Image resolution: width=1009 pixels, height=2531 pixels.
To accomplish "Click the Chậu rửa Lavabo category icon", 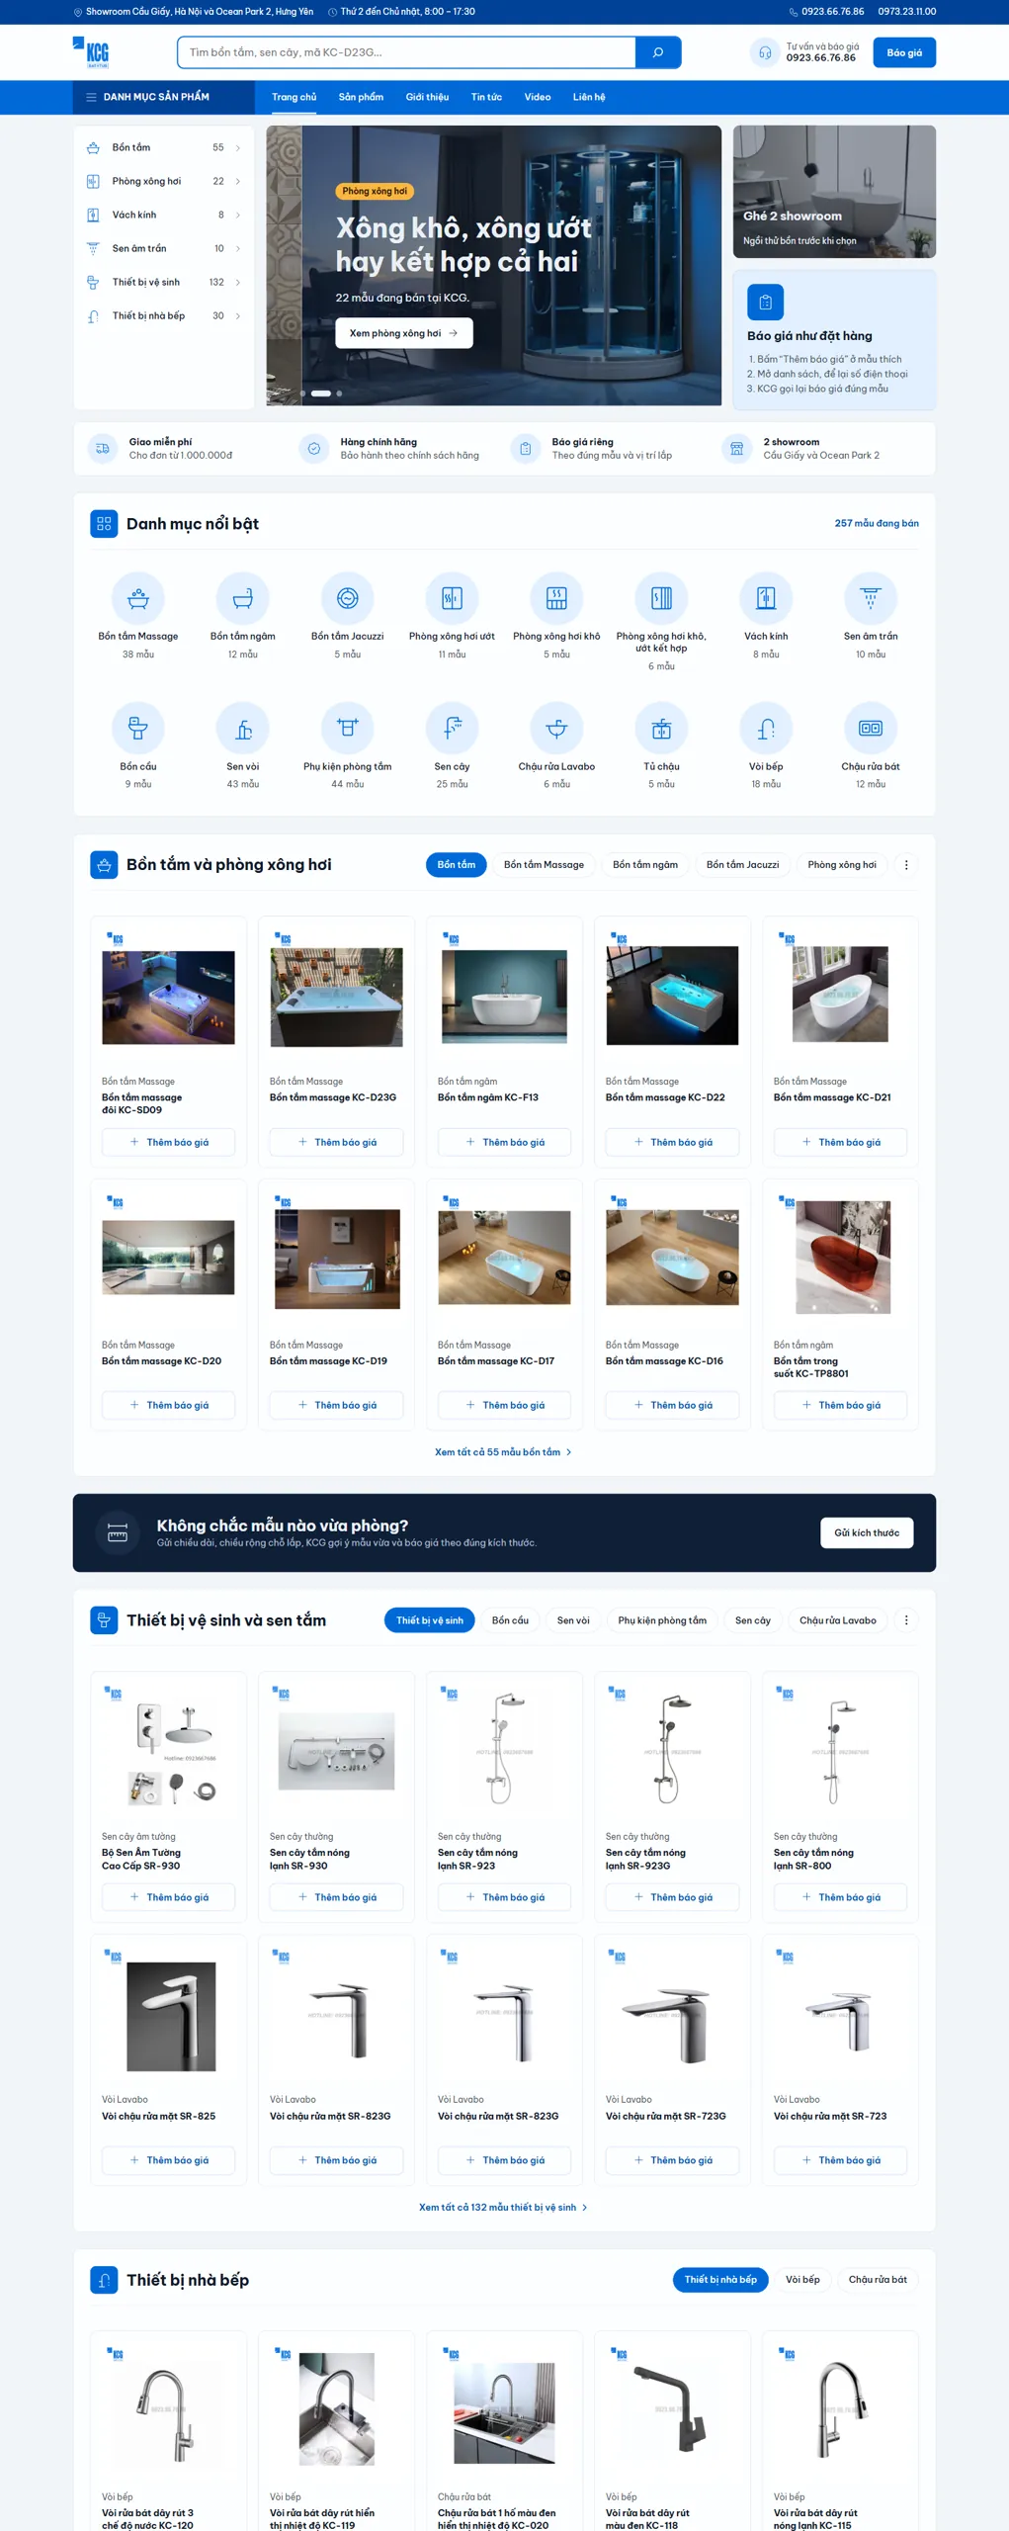I will coord(556,728).
